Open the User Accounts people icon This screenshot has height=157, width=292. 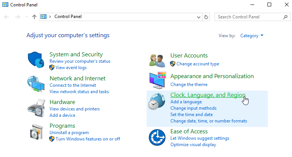click(x=157, y=60)
